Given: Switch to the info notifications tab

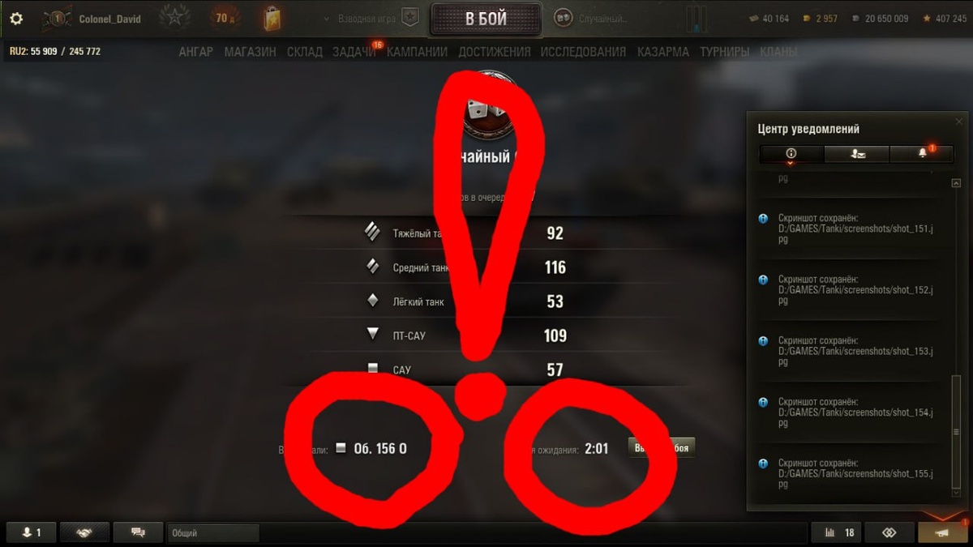Looking at the screenshot, I should click(791, 153).
